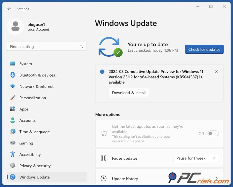233x187 pixels.
Task: Click the Local Account label
Action: point(38,29)
